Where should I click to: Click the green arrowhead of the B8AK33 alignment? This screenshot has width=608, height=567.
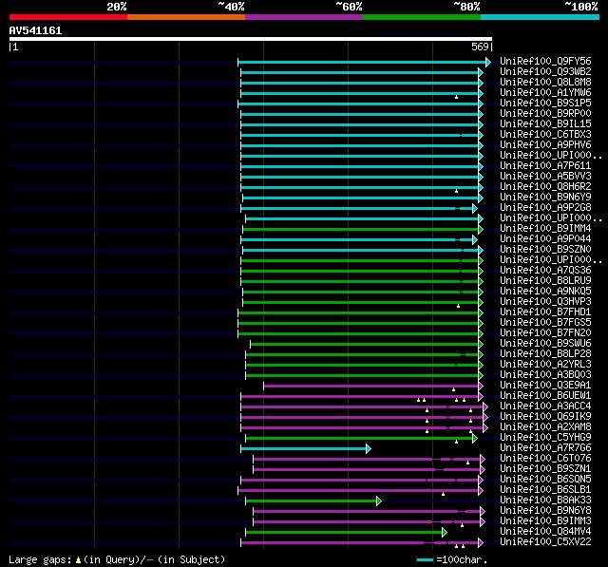(x=379, y=501)
